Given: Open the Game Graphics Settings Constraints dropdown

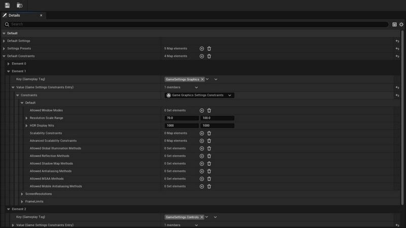Looking at the screenshot, I should click(200, 95).
